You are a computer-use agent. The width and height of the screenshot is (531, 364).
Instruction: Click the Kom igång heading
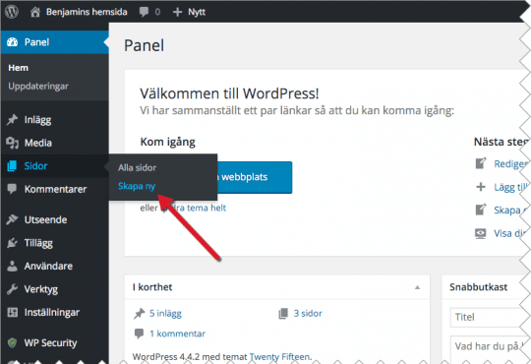(167, 142)
